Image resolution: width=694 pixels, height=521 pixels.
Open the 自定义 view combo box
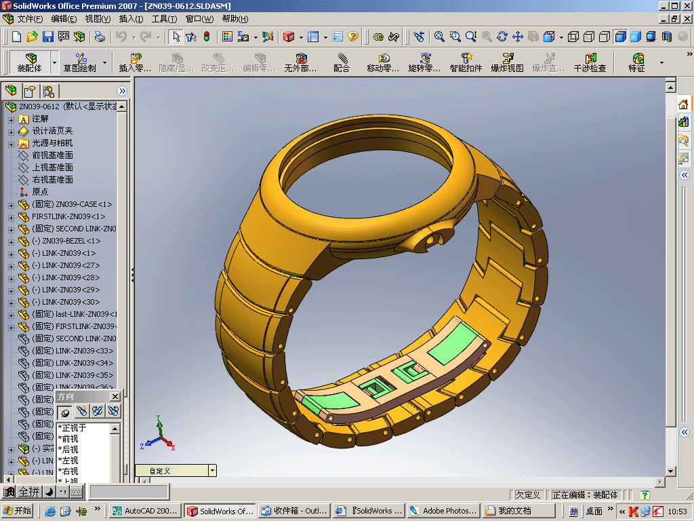point(176,471)
